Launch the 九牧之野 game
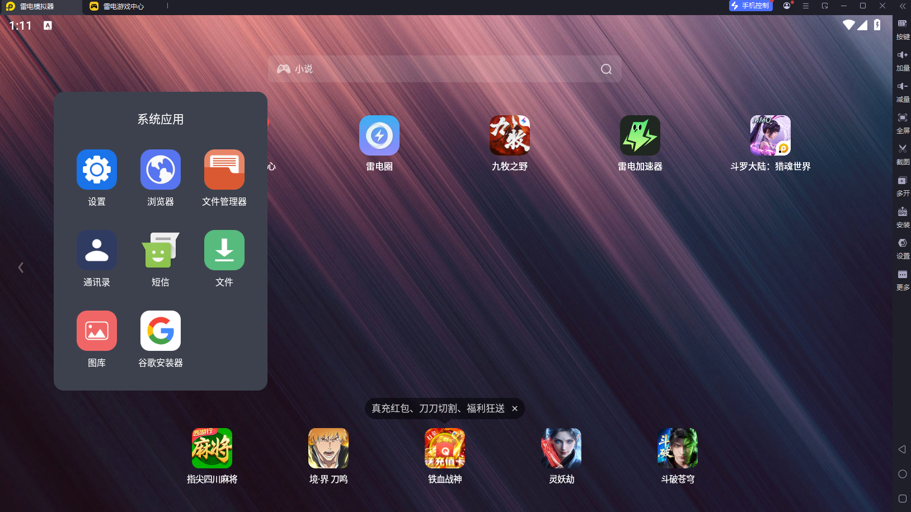Viewport: 911px width, 512px height. click(x=510, y=135)
